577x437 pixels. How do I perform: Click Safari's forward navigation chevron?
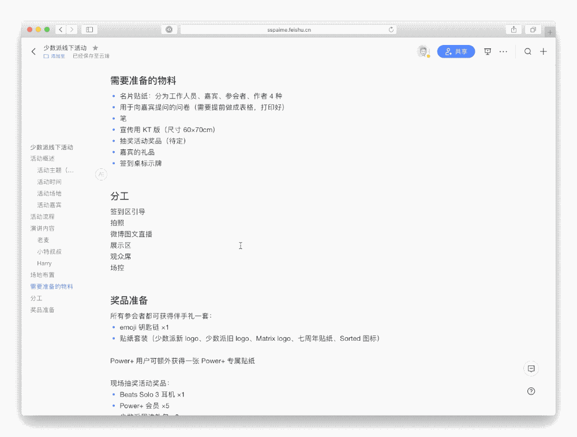tap(70, 29)
